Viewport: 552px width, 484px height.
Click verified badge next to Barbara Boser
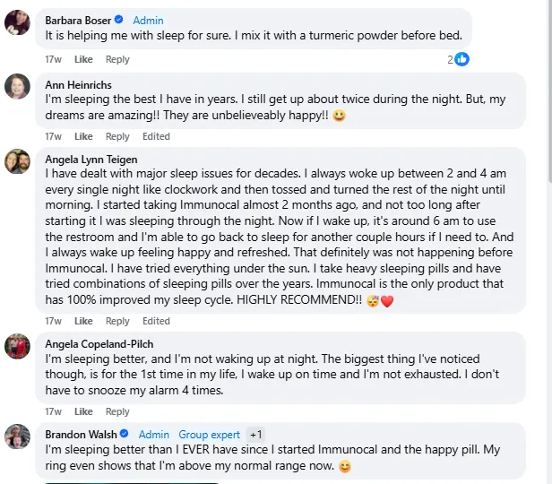[124, 20]
